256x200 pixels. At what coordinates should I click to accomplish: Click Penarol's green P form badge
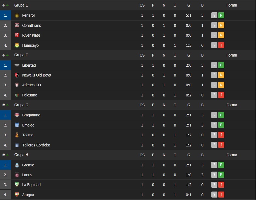pos(221,15)
